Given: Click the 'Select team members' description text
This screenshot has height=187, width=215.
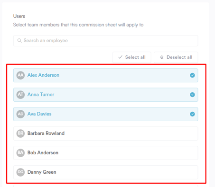Looking at the screenshot, I should (x=78, y=25).
